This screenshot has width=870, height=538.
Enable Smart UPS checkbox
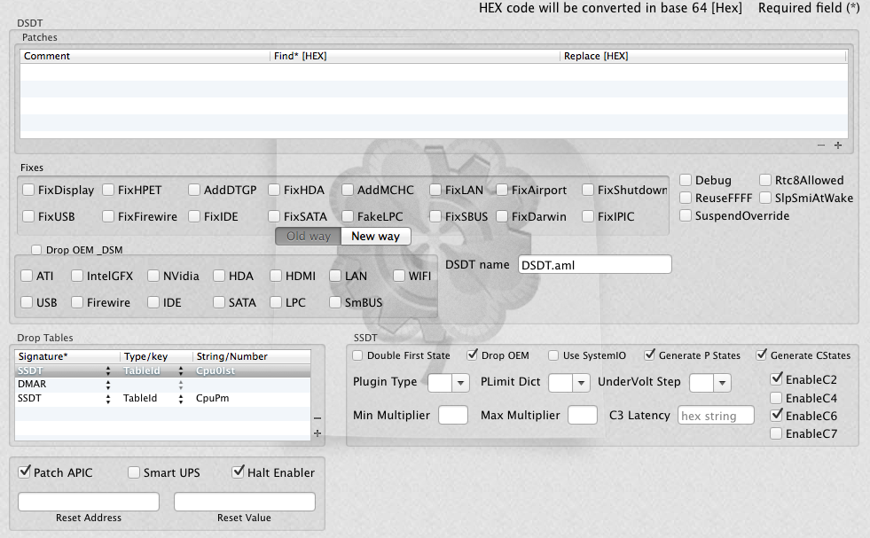[x=134, y=472]
